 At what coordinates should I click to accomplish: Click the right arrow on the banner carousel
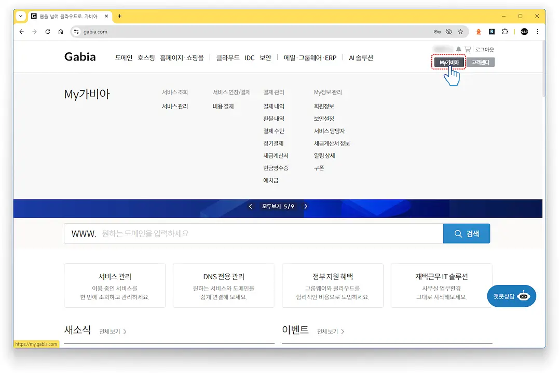[x=305, y=206]
